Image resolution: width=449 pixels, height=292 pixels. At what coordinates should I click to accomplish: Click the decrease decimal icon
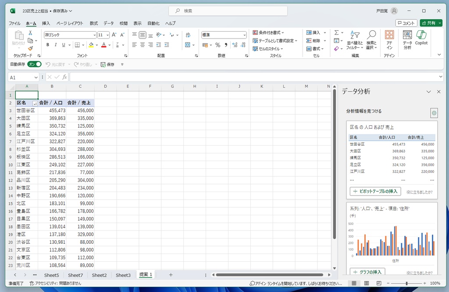click(x=243, y=45)
